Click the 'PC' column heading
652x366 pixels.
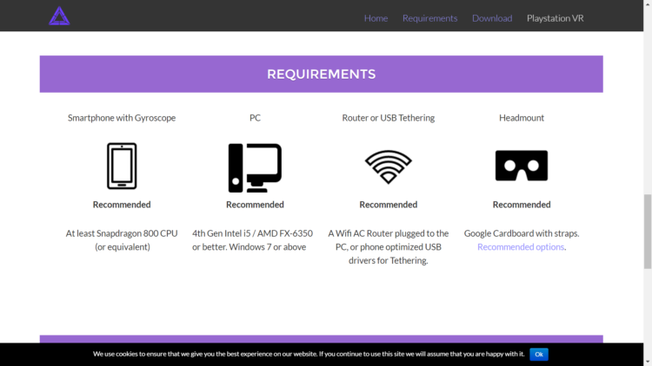255,118
